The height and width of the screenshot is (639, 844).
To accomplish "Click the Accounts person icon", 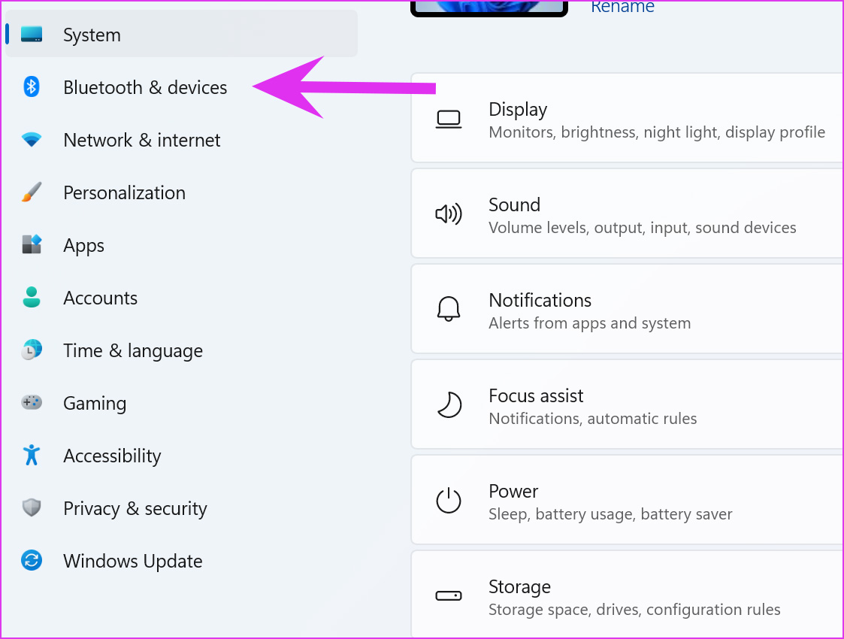I will click(x=31, y=298).
